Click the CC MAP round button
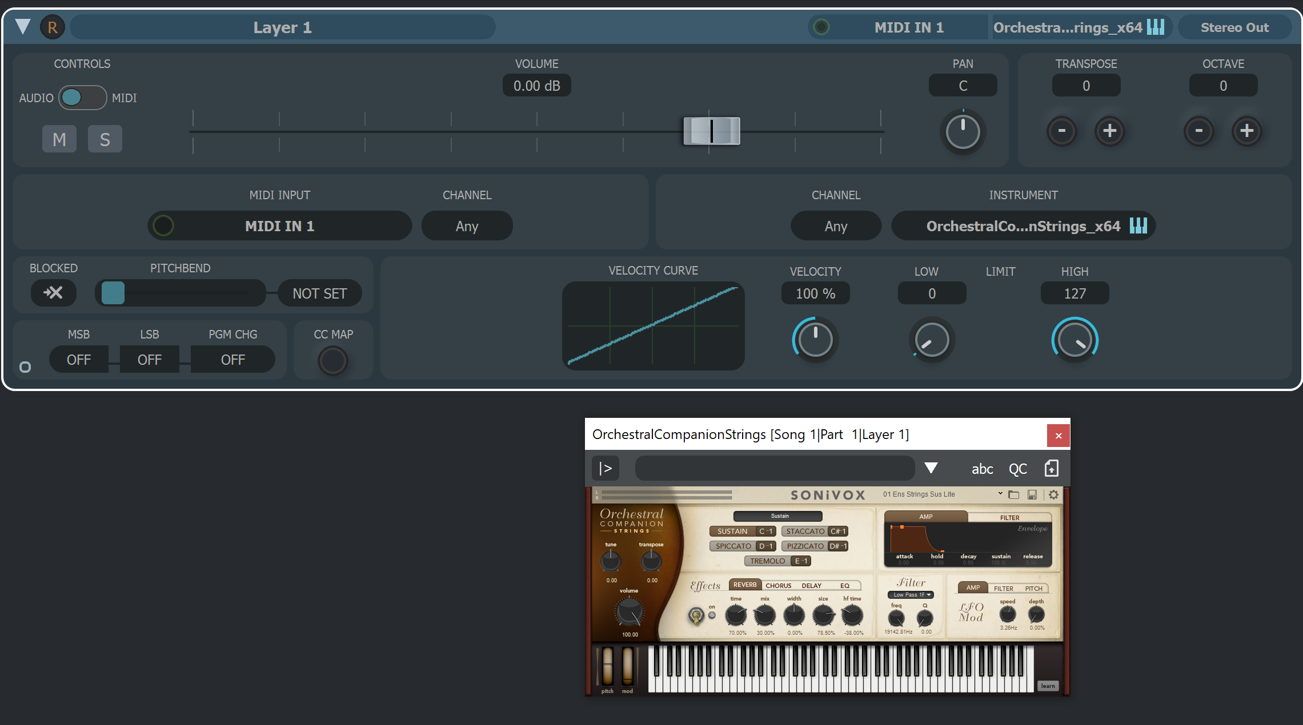The image size is (1303, 725). [x=332, y=361]
